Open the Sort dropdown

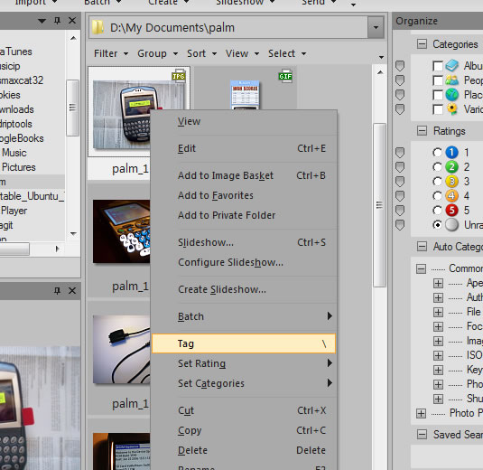[x=201, y=53]
